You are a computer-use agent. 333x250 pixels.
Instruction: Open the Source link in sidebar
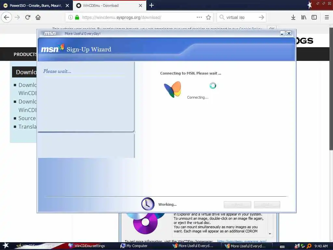(27, 118)
